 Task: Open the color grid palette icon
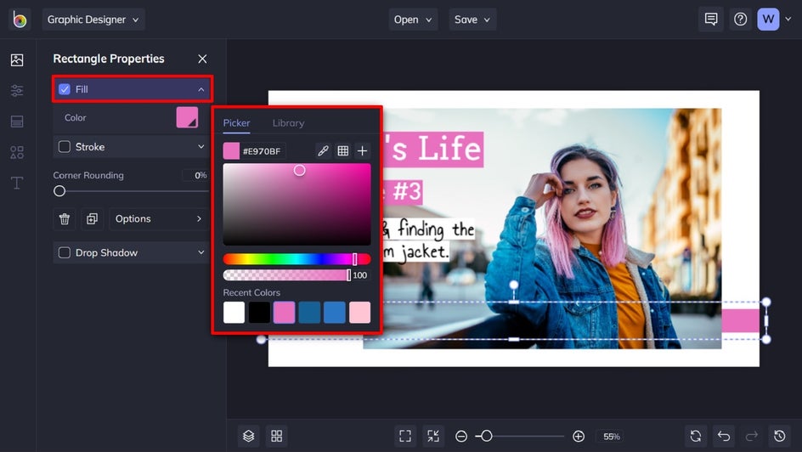point(342,151)
